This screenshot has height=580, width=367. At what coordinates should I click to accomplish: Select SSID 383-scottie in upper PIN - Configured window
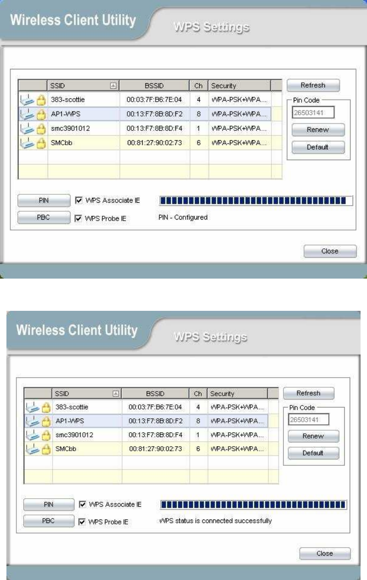(68, 100)
